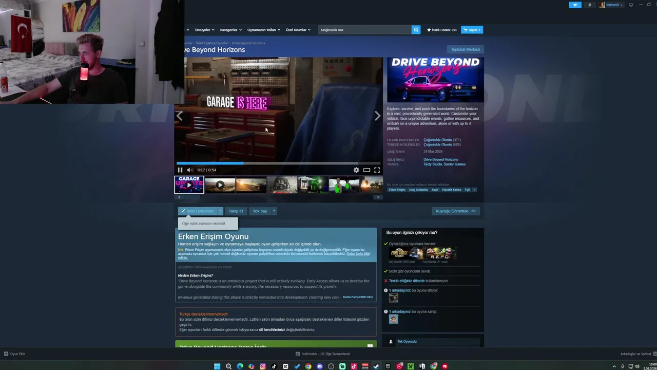
Task: Open the R.E.P.O. similar game thumbnail
Action: click(x=440, y=253)
